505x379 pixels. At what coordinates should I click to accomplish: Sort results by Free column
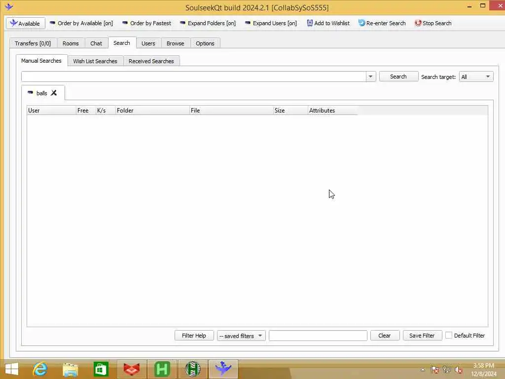(x=86, y=110)
